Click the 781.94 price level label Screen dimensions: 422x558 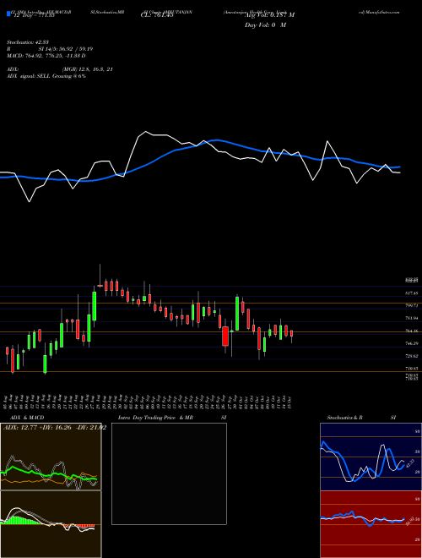tap(411, 318)
